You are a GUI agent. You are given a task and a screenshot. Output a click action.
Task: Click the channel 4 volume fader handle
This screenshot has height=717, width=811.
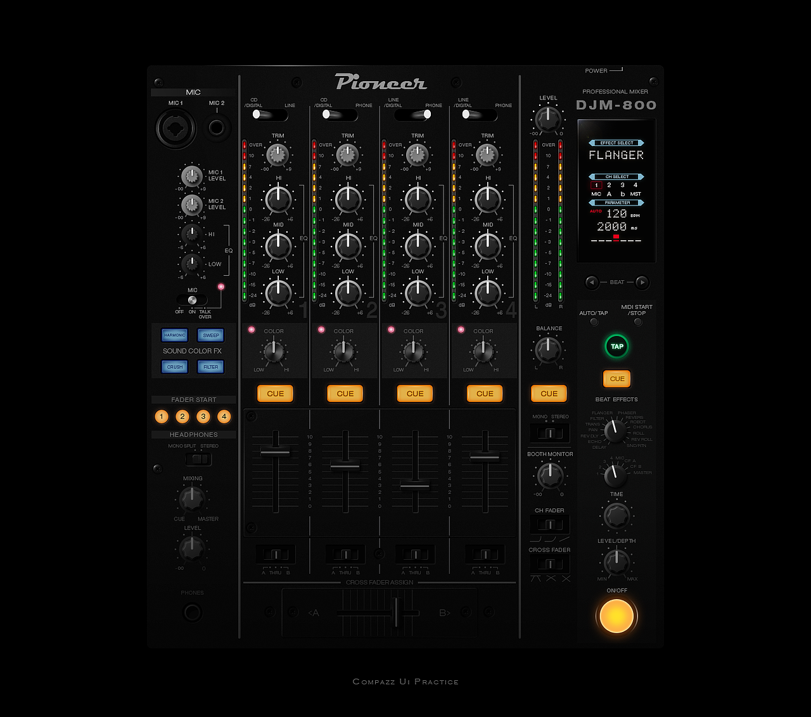[x=485, y=456]
